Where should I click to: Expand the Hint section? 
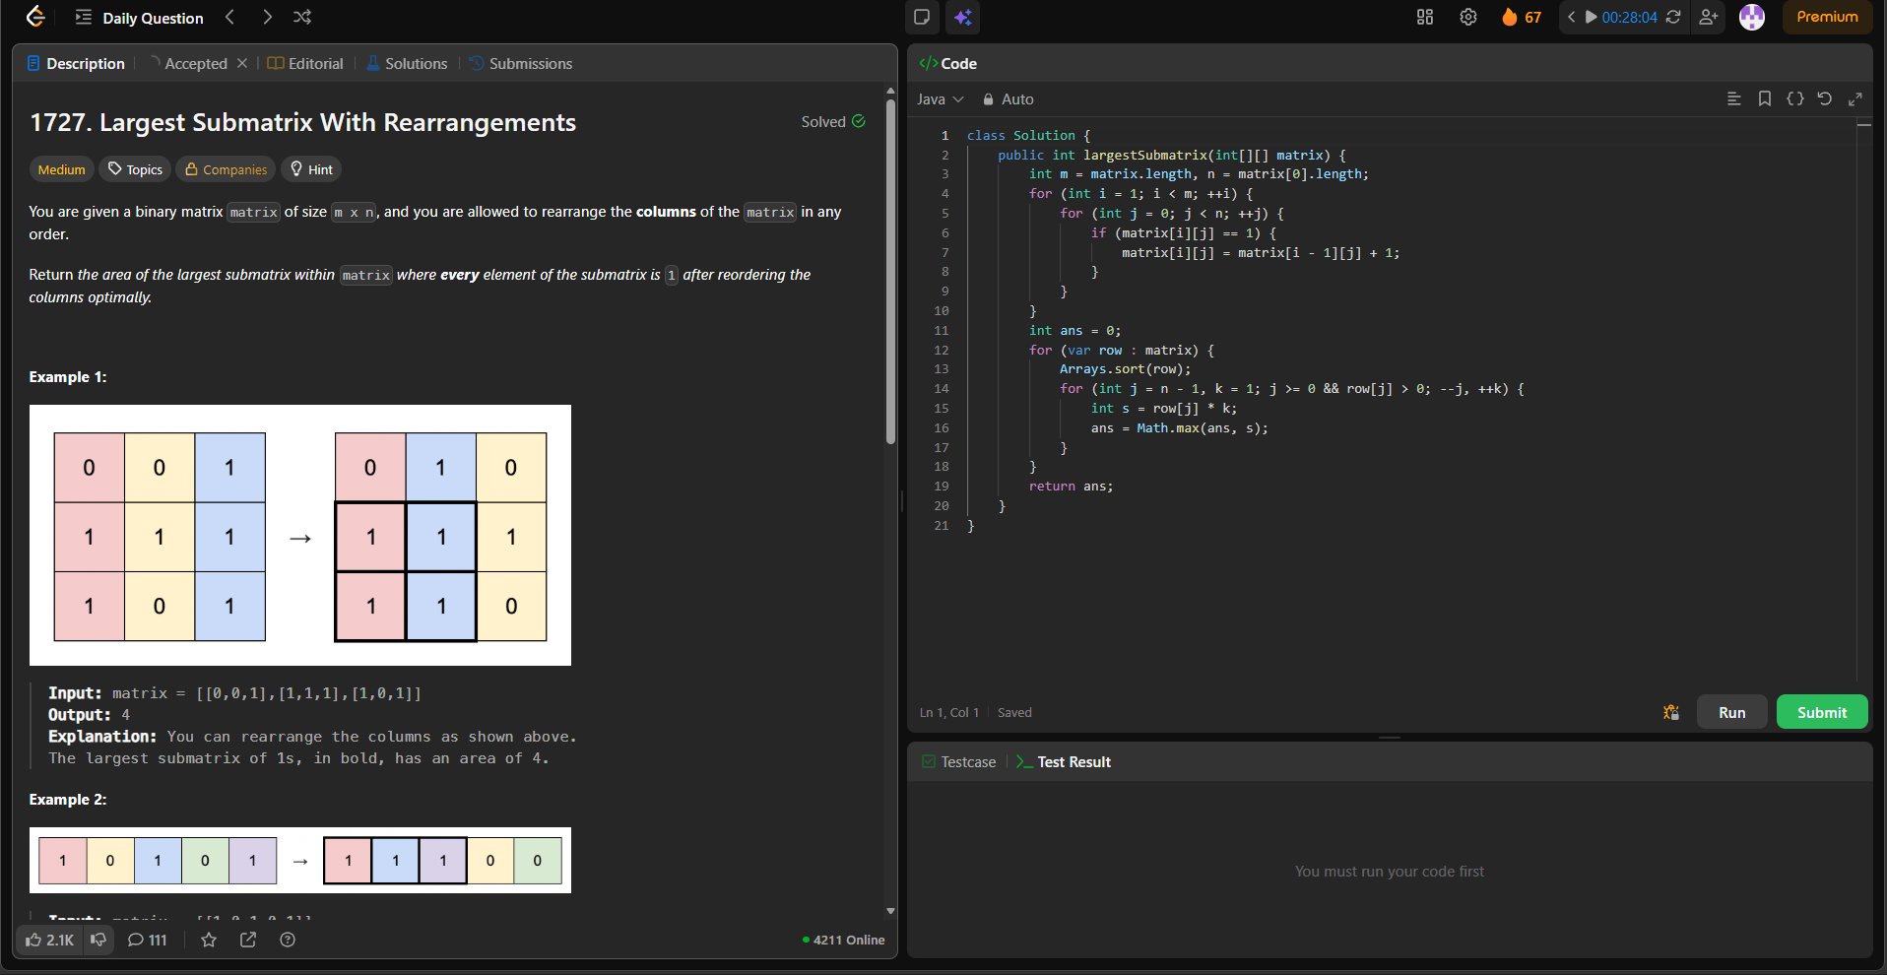click(x=311, y=169)
